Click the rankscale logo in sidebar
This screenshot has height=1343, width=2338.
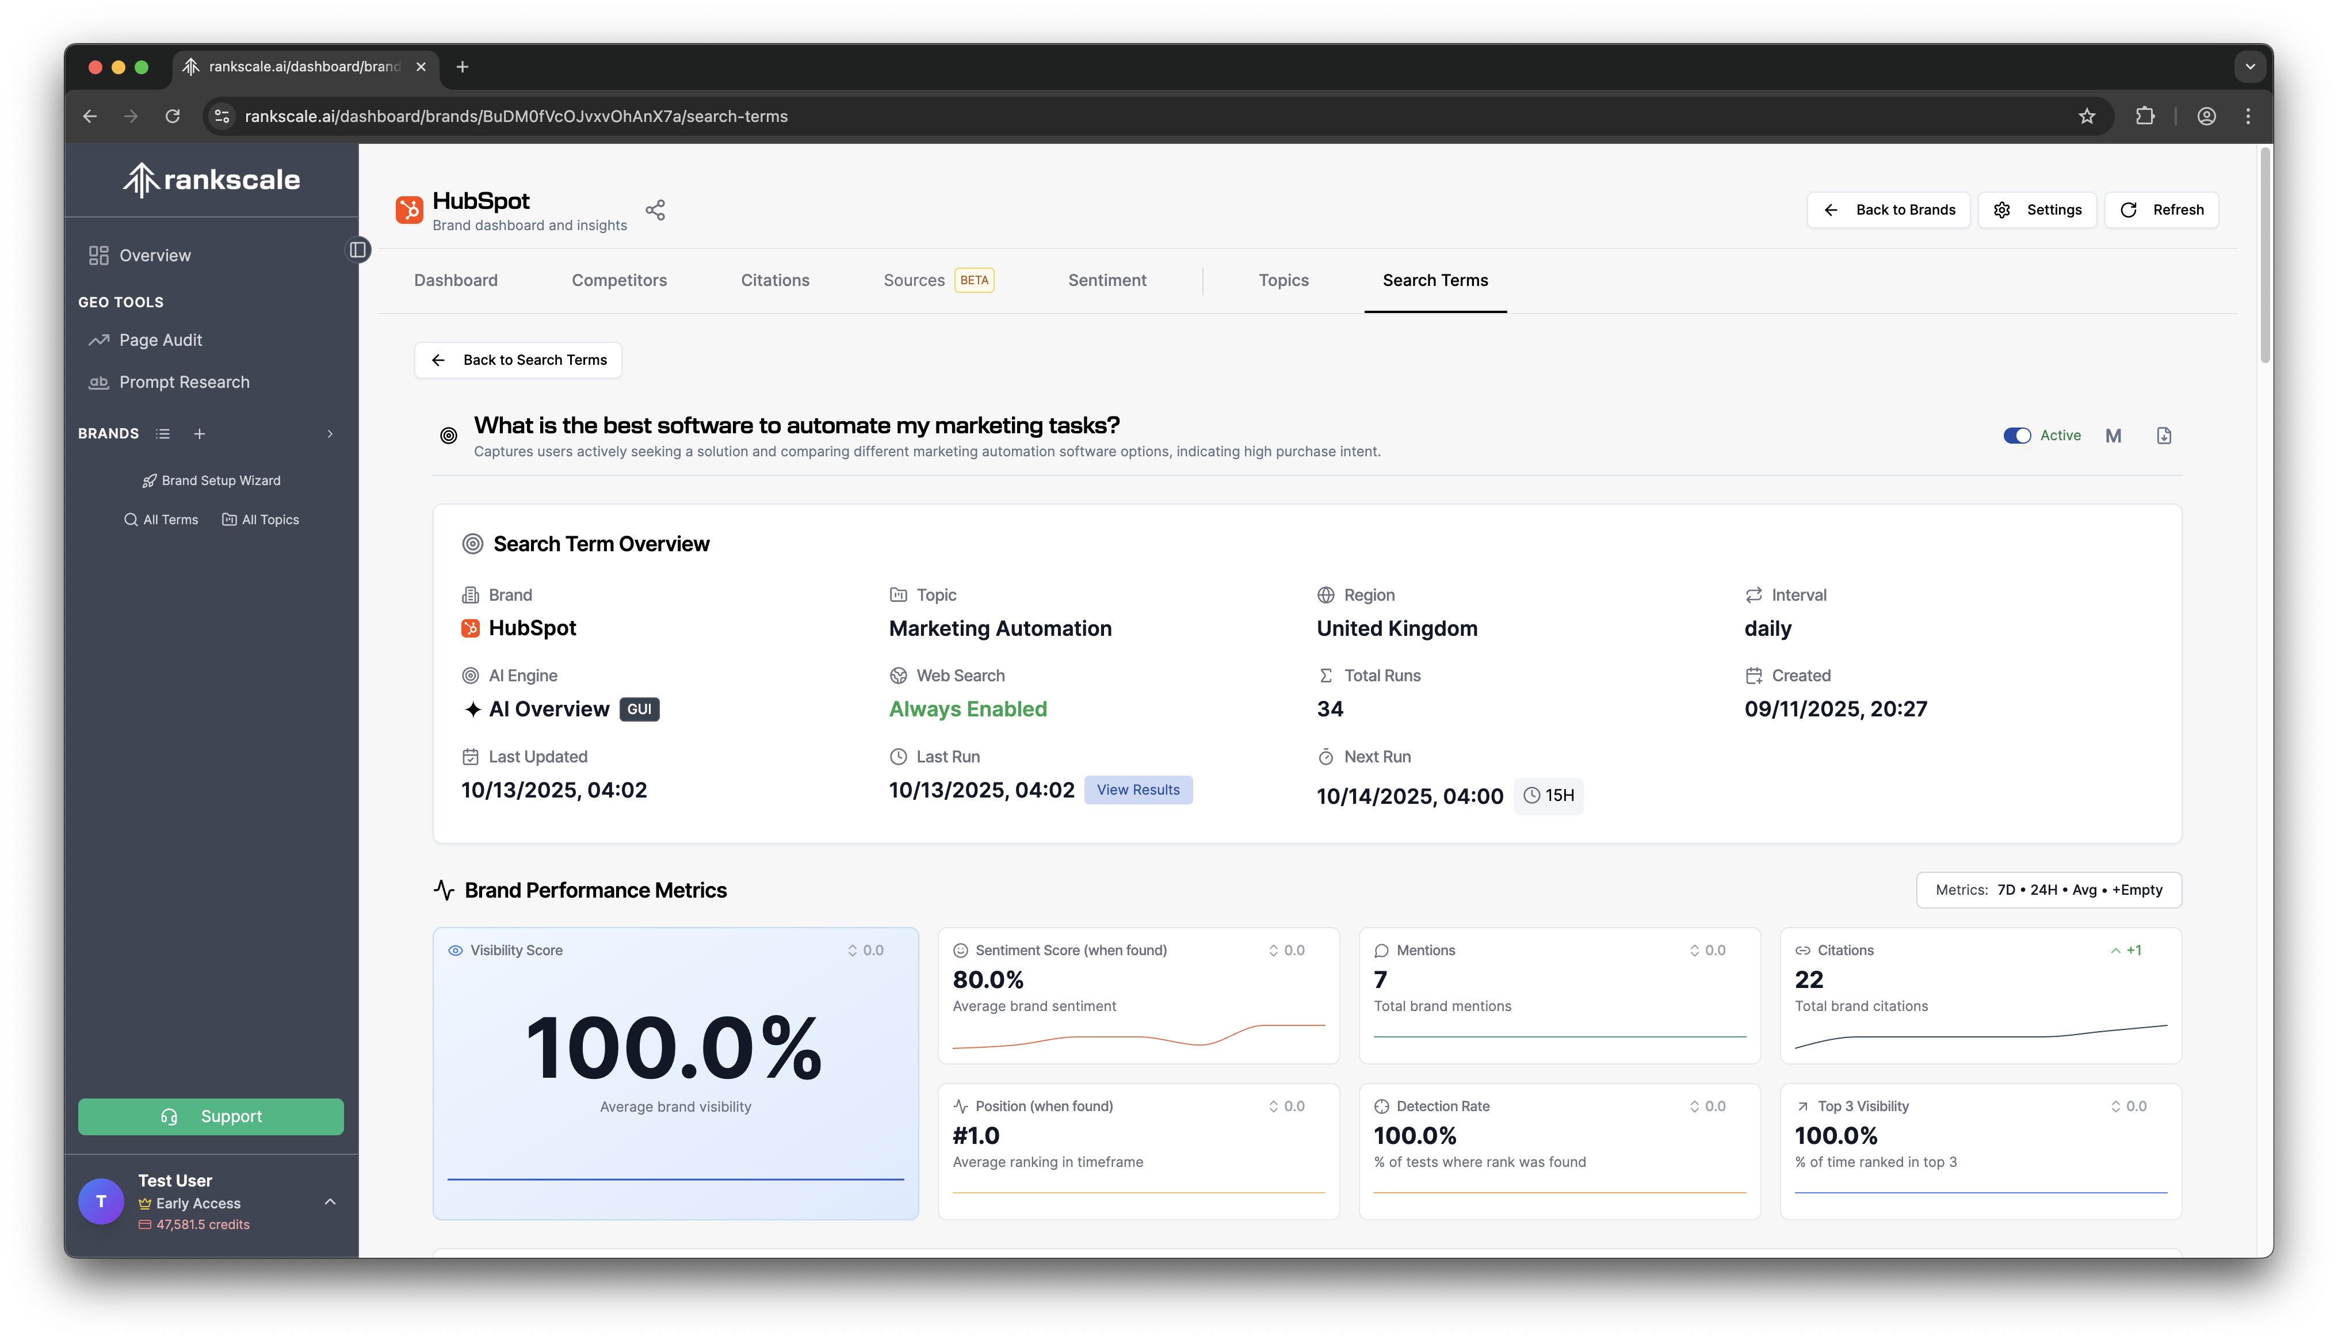[211, 179]
